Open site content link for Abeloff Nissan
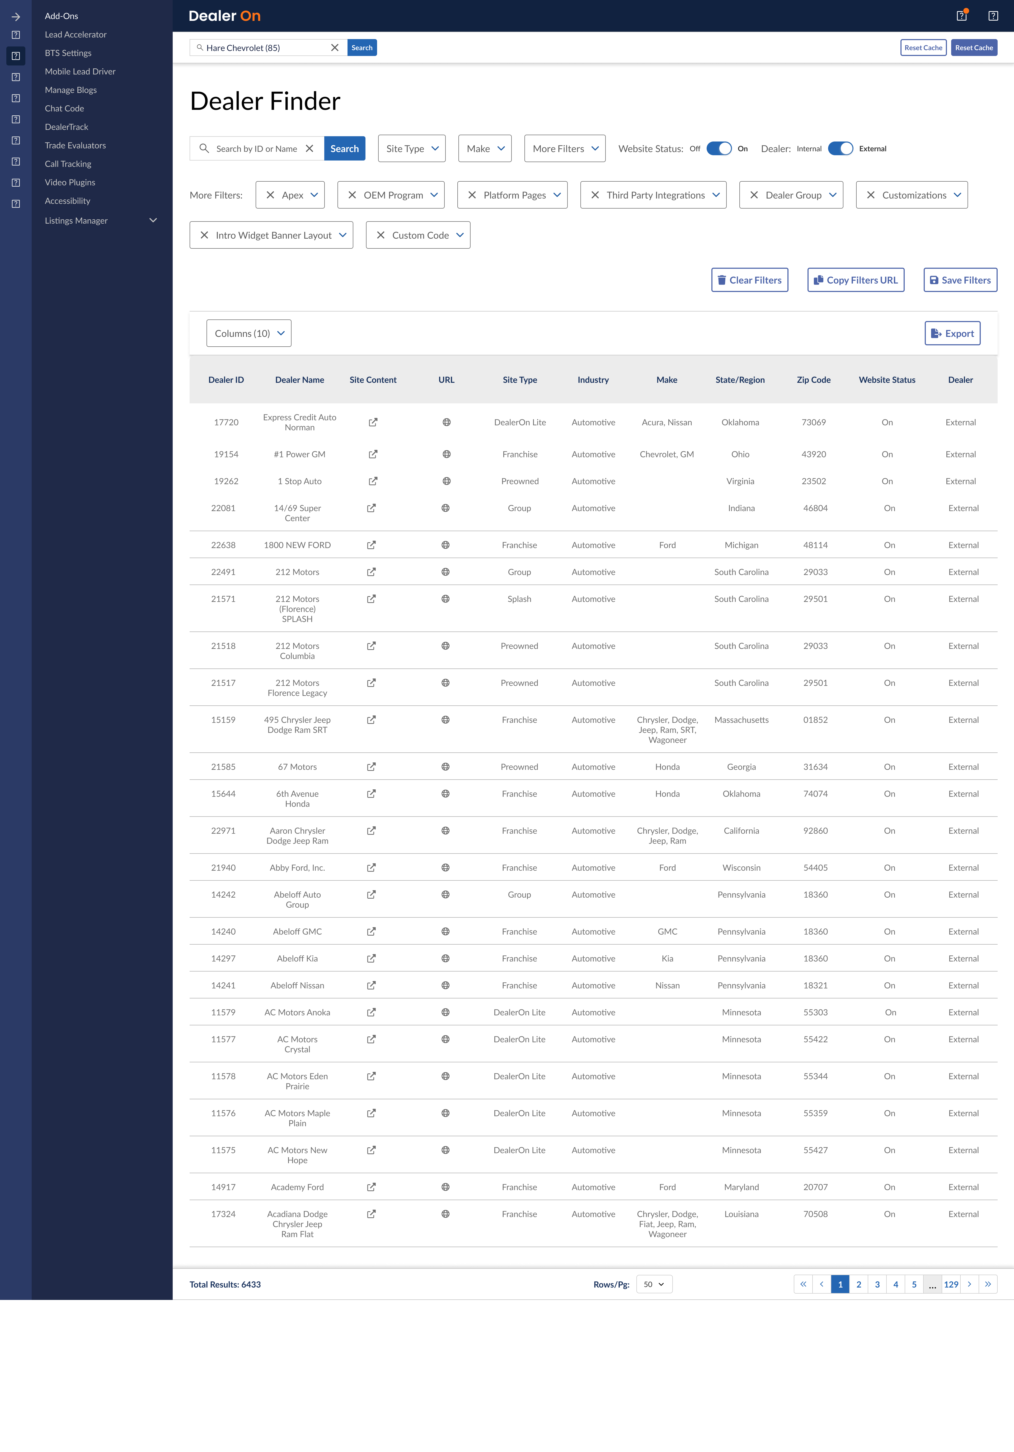Screen dimensions: 1014x1452 coord(371,985)
